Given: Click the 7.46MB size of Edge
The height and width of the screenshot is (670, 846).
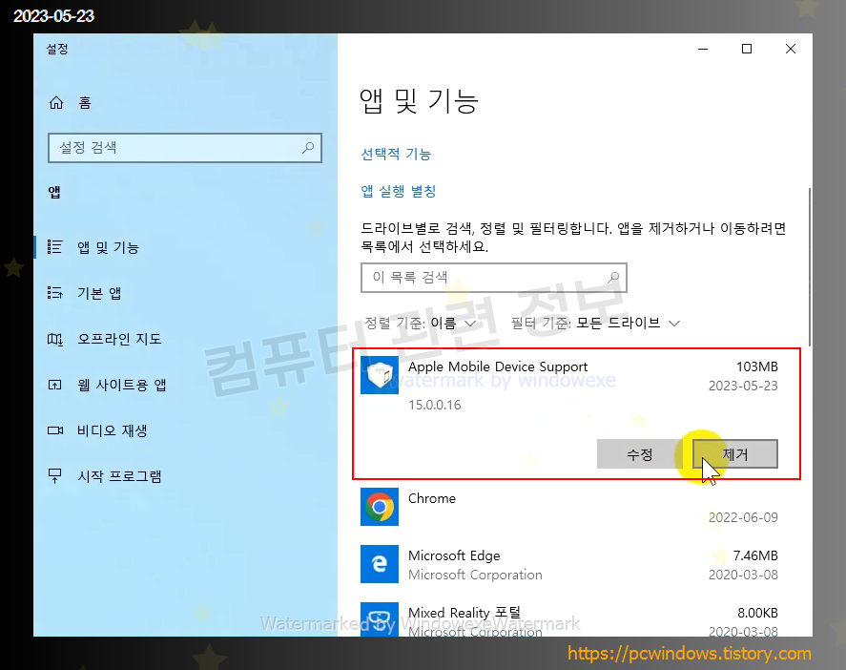Looking at the screenshot, I should tap(755, 555).
